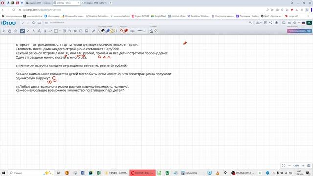Open the Windows Start menu
Image resolution: width=313 pixels, height=176 pixels.
3,173
